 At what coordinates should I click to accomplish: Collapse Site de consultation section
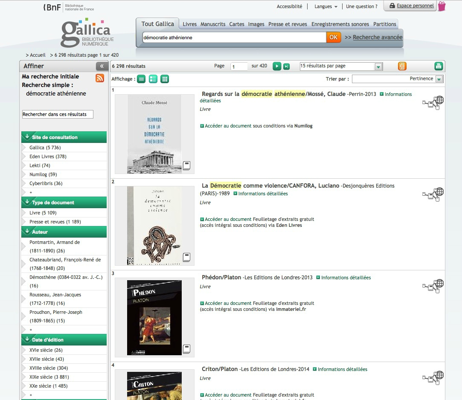64,137
